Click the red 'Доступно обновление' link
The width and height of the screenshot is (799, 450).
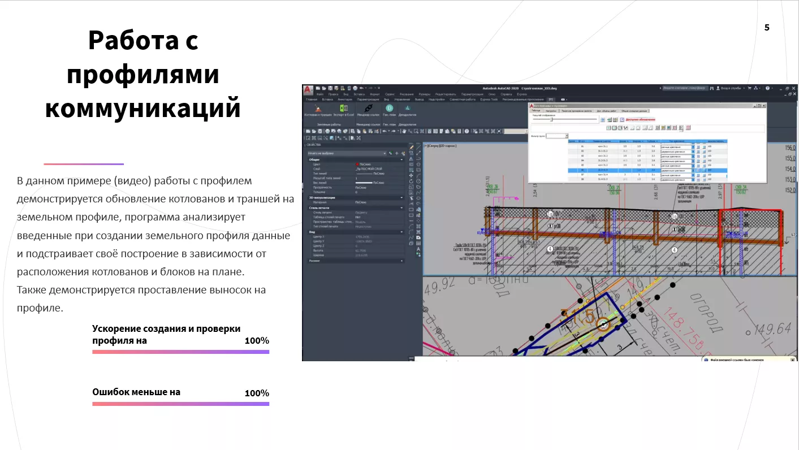point(640,119)
